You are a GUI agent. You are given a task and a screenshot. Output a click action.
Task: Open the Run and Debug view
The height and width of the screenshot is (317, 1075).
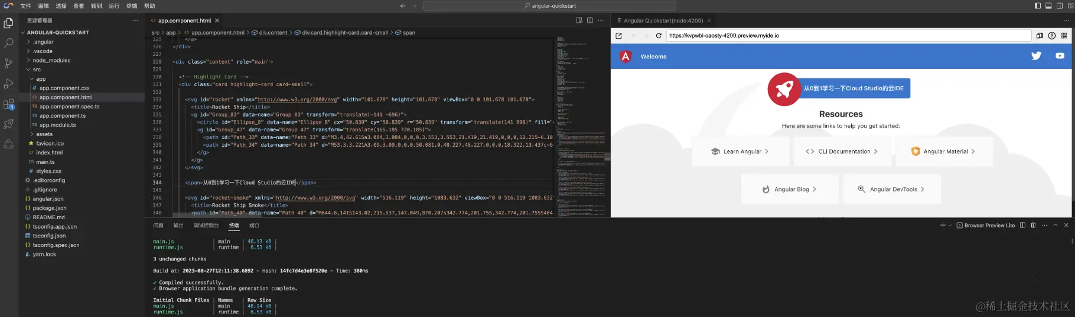(8, 84)
